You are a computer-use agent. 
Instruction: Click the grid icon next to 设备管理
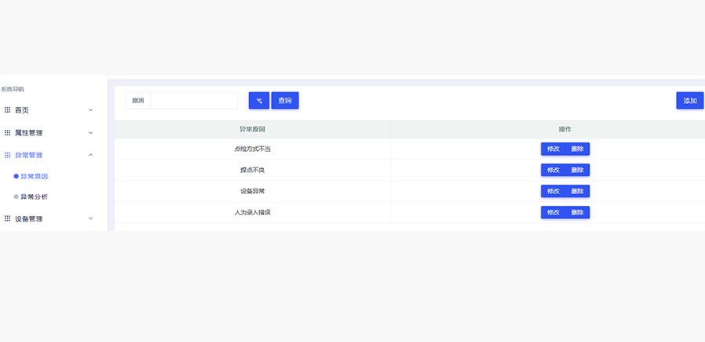[x=8, y=219]
